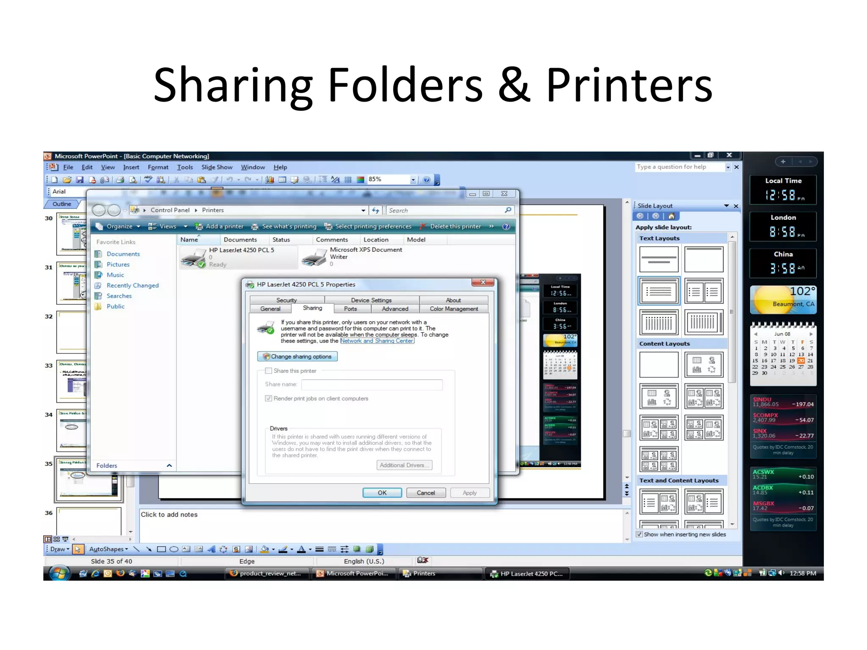The image size is (867, 650).
Task: Click the Spelling check ABC icon
Action: [148, 179]
